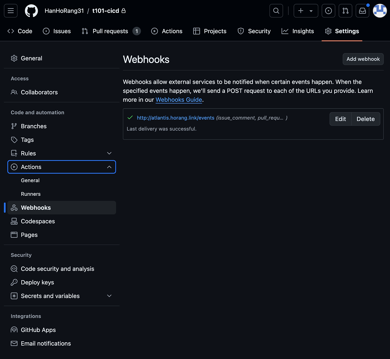Open the search magnifier button
The image size is (390, 359).
click(276, 11)
